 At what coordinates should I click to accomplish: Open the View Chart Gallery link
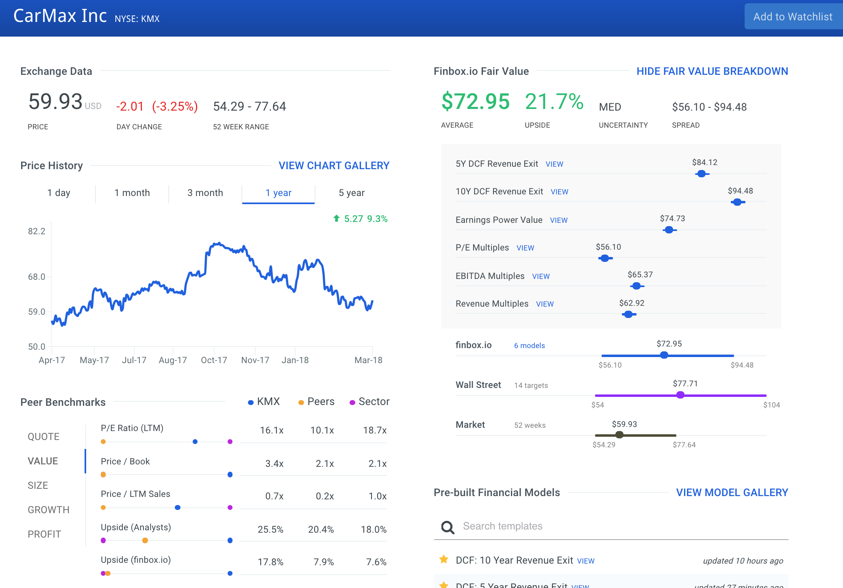point(334,166)
